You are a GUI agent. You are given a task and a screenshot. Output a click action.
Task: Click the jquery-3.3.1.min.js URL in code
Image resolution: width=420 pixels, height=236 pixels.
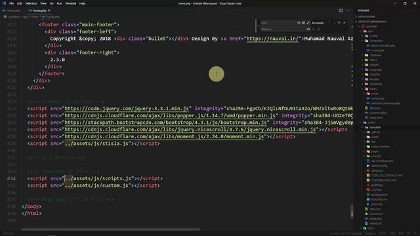127,108
